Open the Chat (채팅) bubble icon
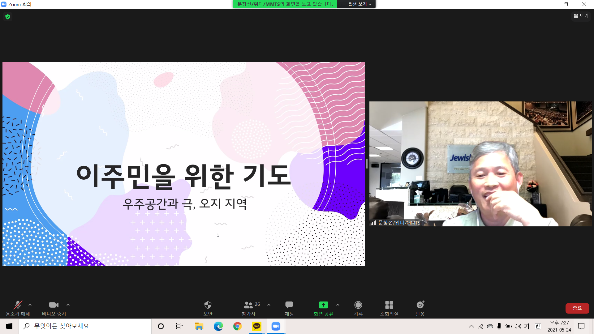The width and height of the screenshot is (594, 334). [x=289, y=305]
